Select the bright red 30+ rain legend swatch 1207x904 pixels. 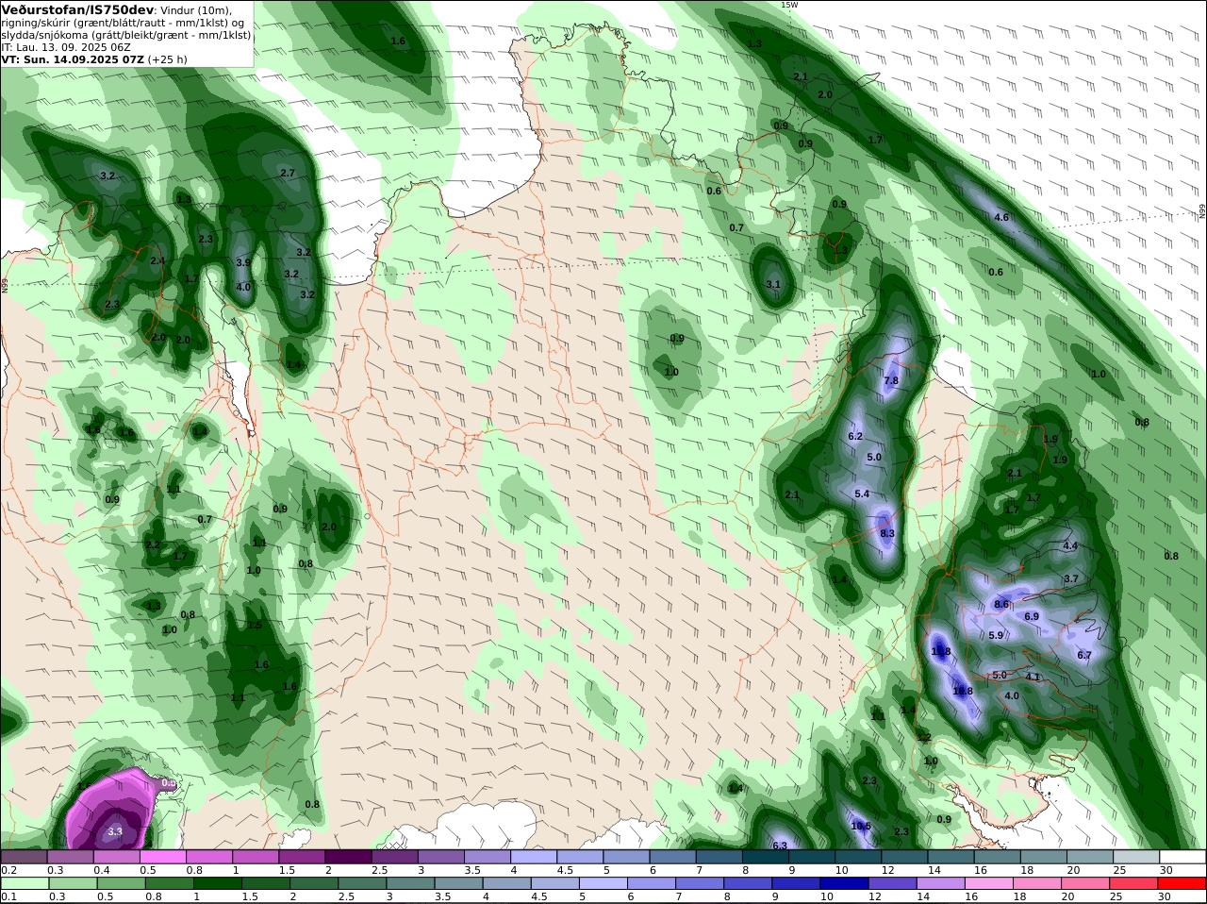coord(1182,883)
